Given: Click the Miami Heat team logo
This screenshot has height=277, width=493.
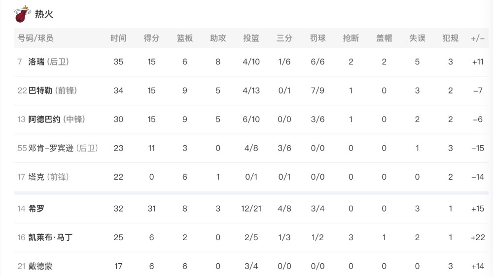Looking at the screenshot, I should (23, 14).
